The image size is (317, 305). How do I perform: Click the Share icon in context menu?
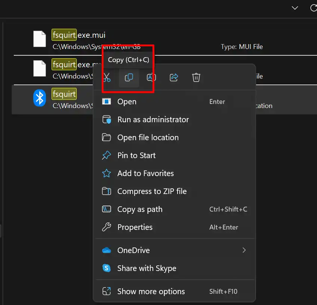(x=174, y=77)
